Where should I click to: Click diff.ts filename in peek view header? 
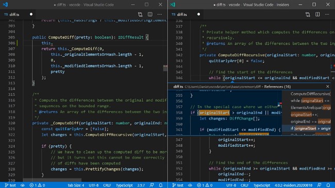pyautogui.click(x=178, y=86)
